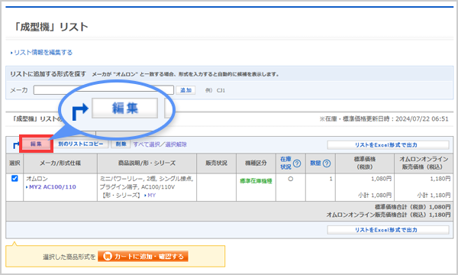Click カートに追加・確認する button
The height and width of the screenshot is (275, 458).
[143, 257]
